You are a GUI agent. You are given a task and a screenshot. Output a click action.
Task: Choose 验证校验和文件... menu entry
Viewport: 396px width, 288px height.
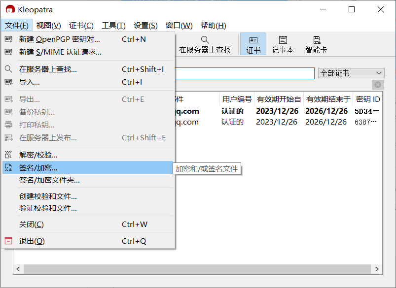[x=88, y=208]
